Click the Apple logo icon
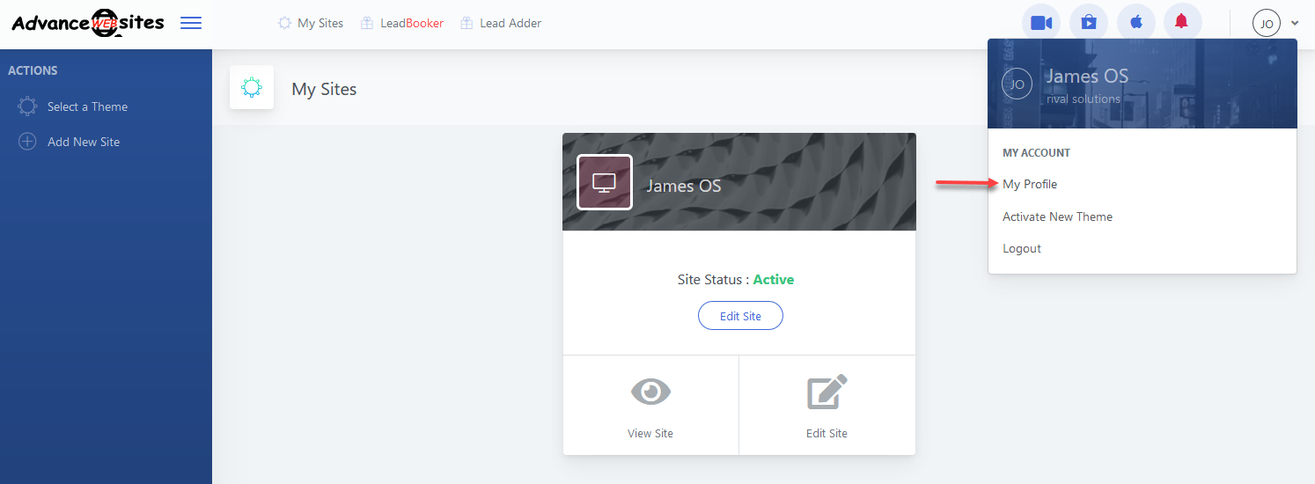The image size is (1315, 484). [x=1136, y=23]
